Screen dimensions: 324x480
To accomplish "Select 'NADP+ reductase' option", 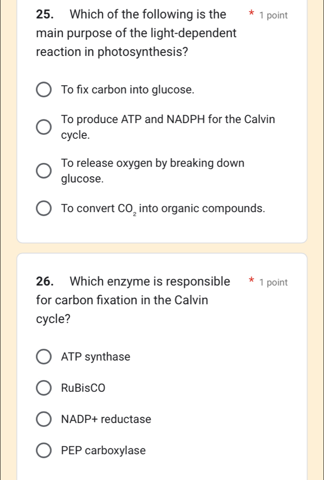I will click(x=44, y=419).
